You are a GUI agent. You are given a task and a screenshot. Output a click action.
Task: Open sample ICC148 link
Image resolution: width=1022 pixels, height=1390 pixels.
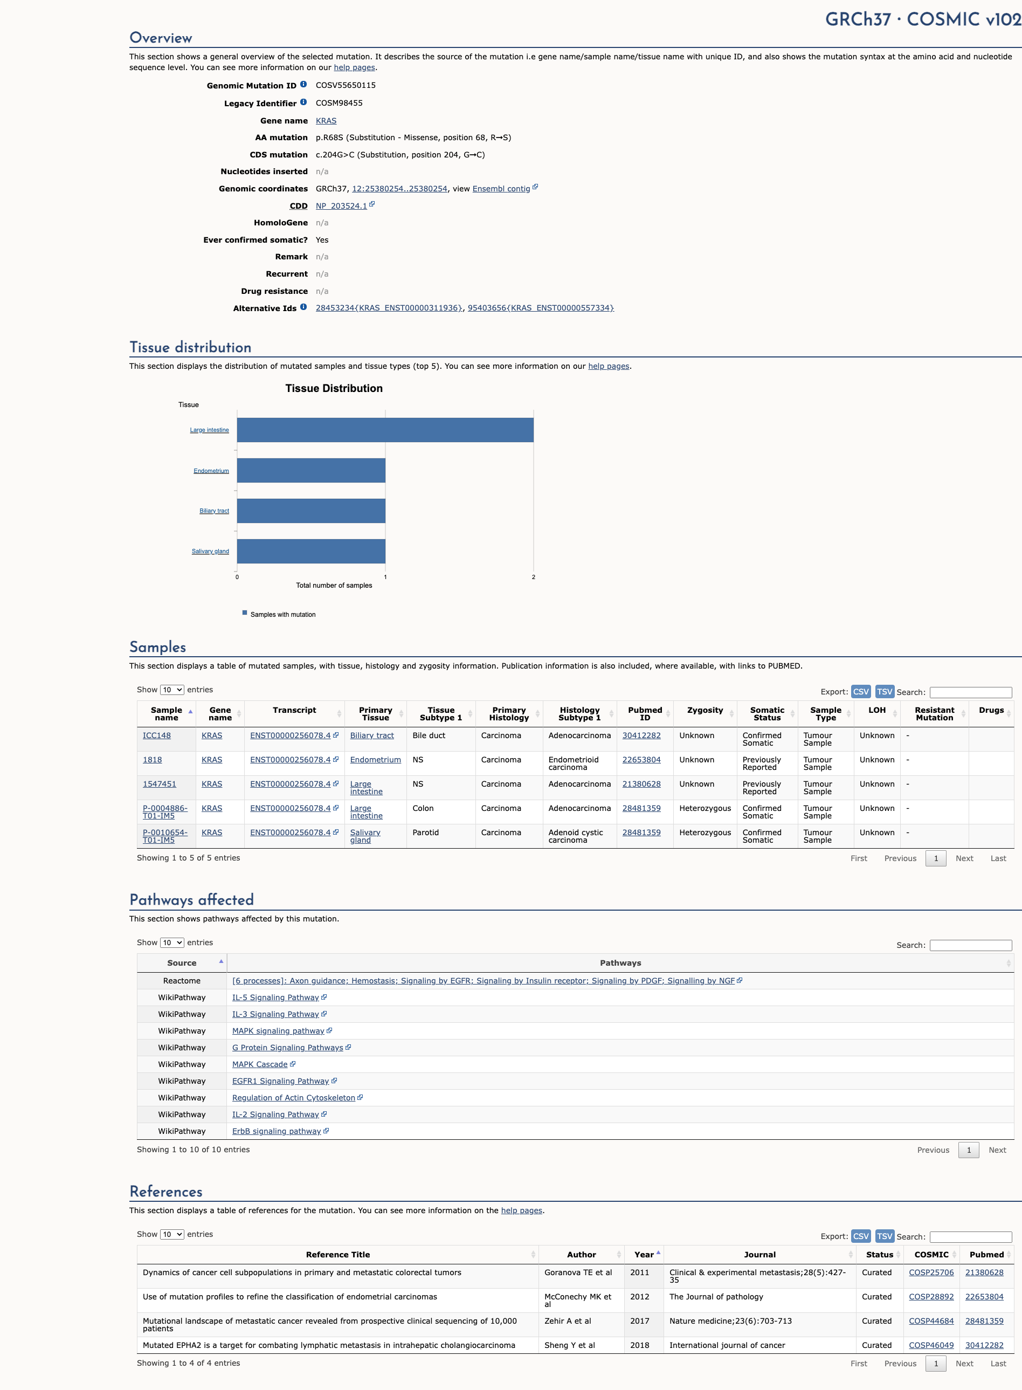tap(156, 735)
